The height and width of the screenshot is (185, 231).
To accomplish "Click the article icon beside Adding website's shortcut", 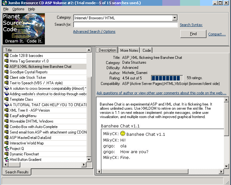I will tap(6, 94).
